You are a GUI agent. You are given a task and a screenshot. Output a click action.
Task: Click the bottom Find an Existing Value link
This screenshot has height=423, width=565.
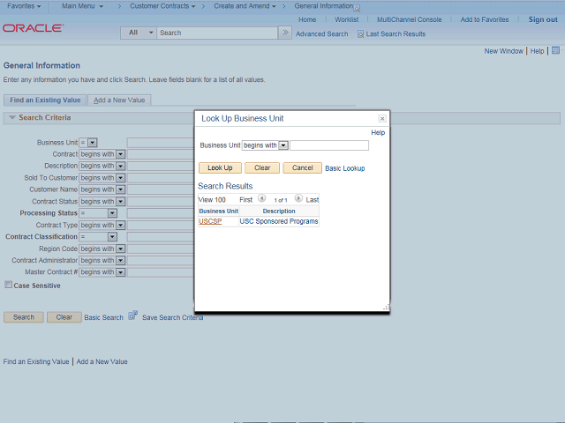point(36,361)
